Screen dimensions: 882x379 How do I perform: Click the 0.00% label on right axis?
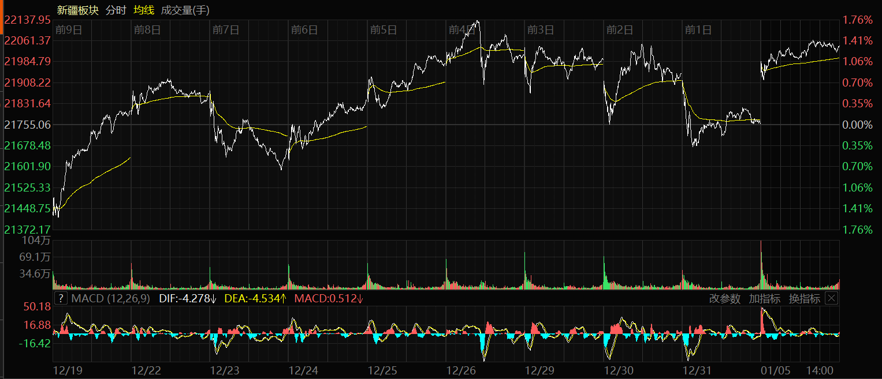(x=857, y=125)
